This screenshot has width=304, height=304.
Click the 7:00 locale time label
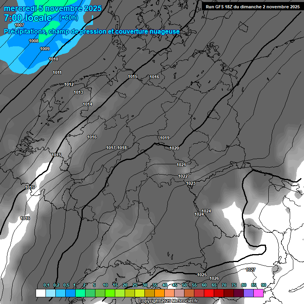pyautogui.click(x=28, y=18)
